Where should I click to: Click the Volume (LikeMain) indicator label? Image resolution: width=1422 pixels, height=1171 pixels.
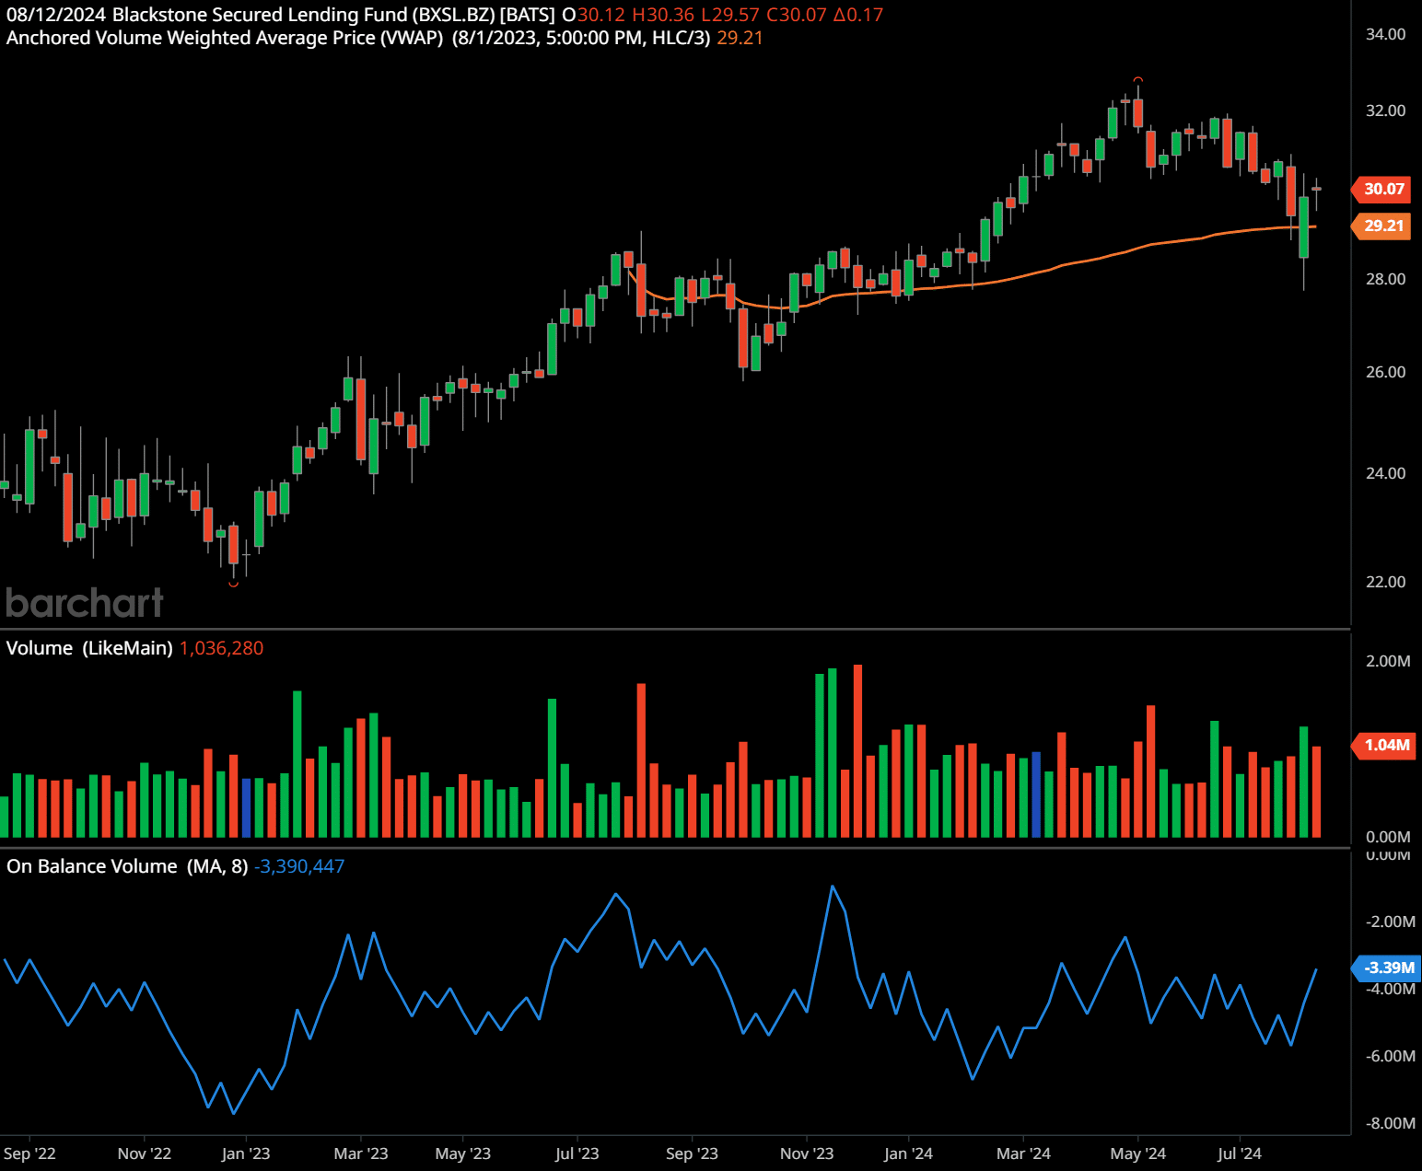click(89, 648)
